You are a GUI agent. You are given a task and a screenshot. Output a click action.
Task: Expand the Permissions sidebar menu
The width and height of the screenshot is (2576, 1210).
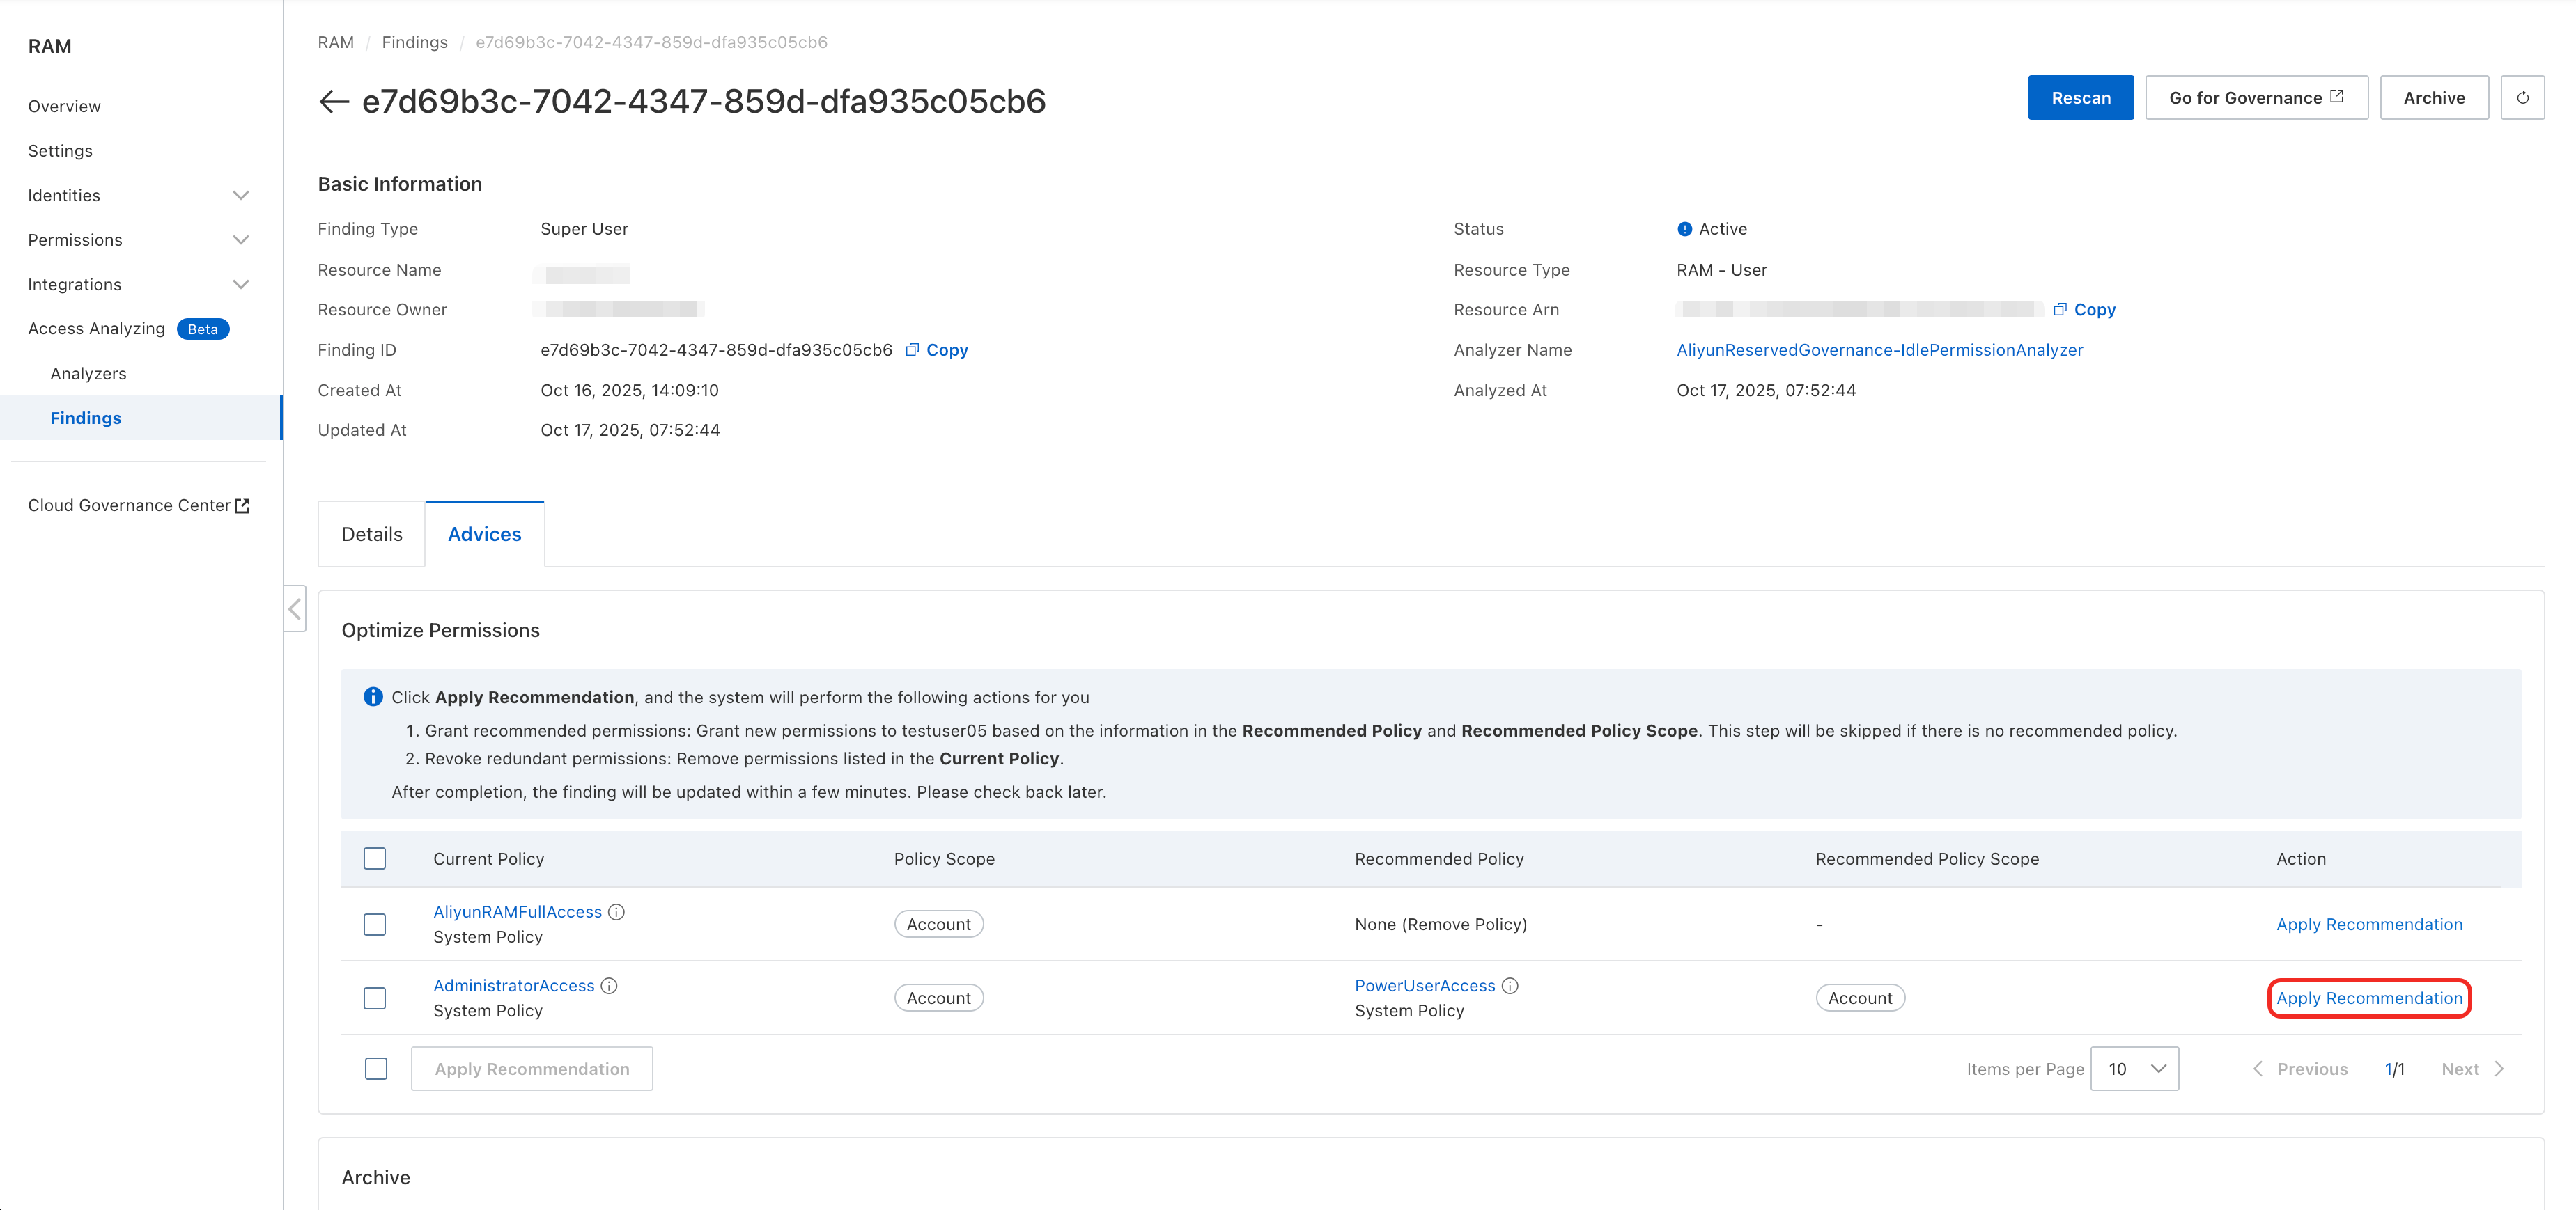click(138, 239)
